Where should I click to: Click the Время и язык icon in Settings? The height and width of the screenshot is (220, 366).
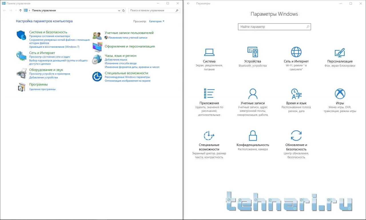coord(296,94)
